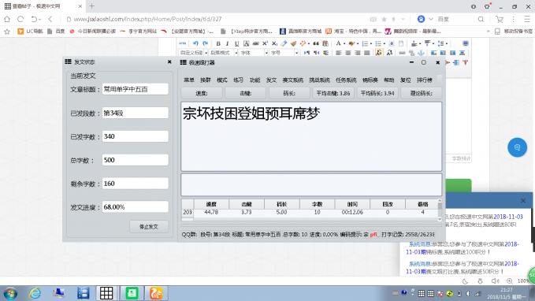The image size is (535, 301).
Task: Click the Redo icon in the editor toolbar
Action: click(205, 43)
